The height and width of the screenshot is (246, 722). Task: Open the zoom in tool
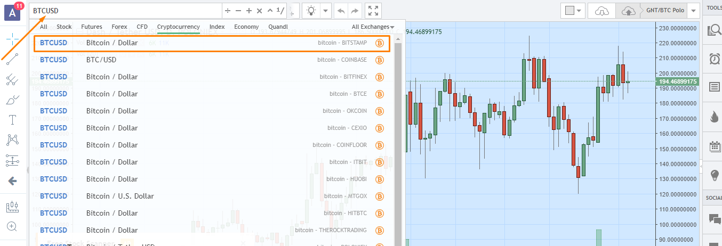(x=12, y=226)
